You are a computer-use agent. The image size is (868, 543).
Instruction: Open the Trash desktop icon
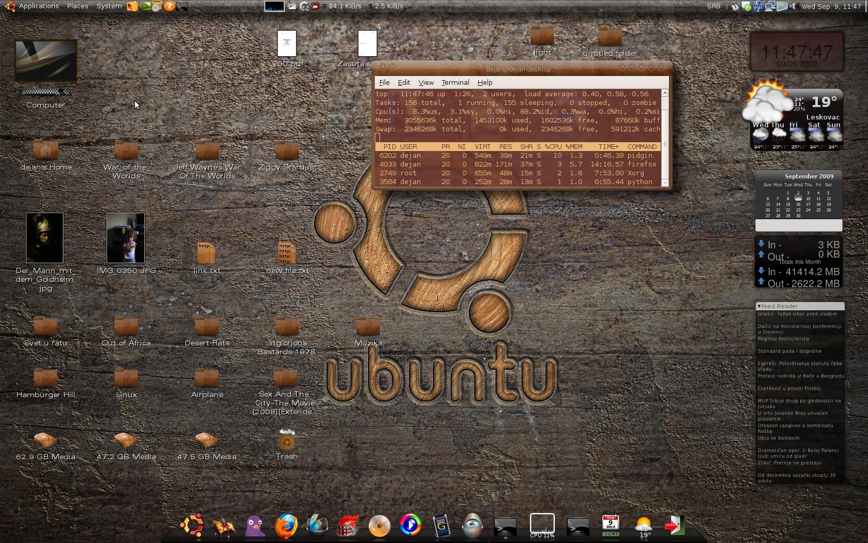(x=286, y=441)
